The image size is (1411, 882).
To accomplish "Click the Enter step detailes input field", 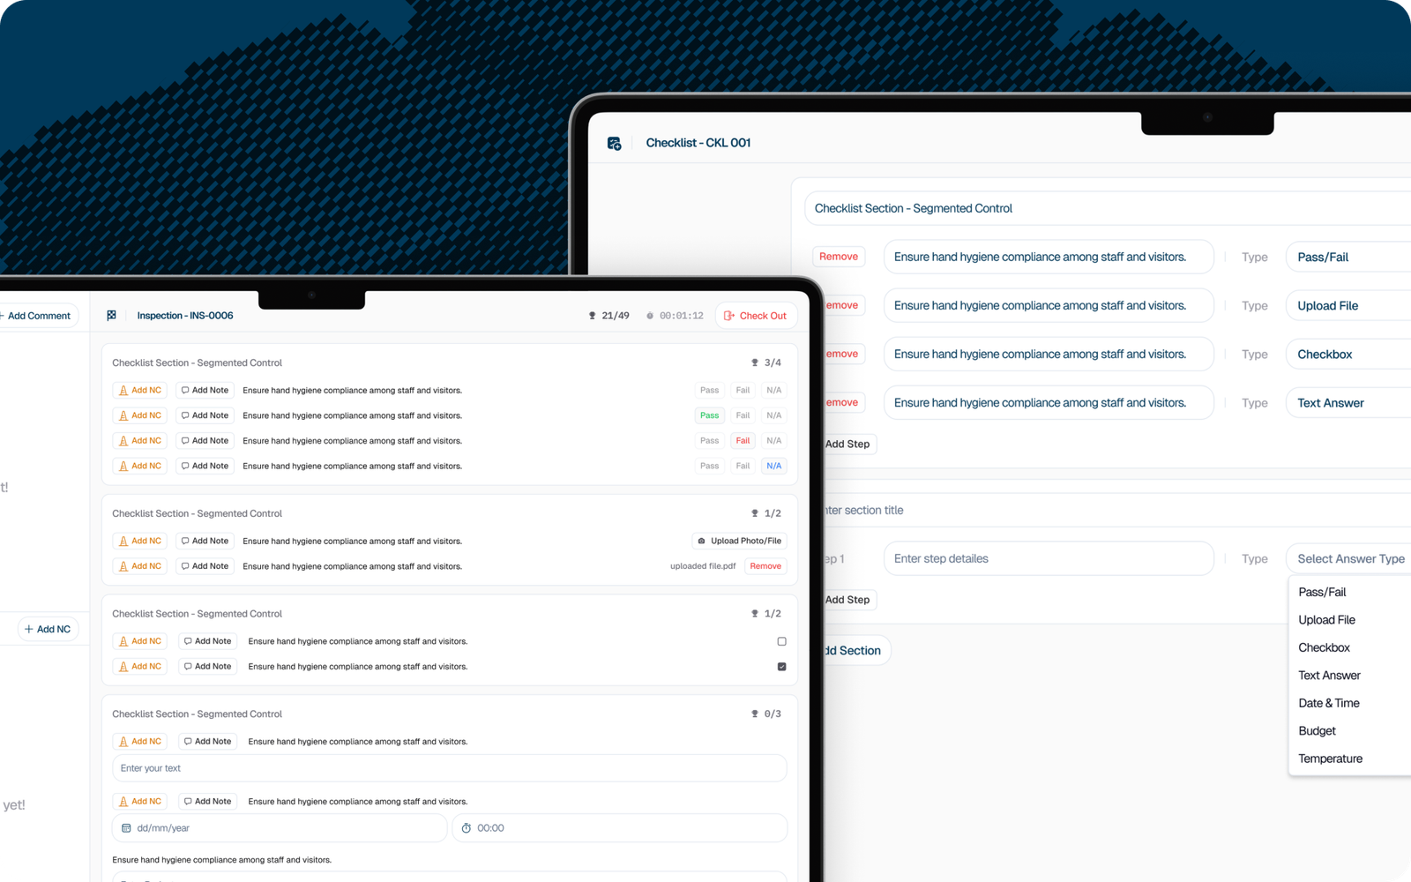I will point(1049,559).
